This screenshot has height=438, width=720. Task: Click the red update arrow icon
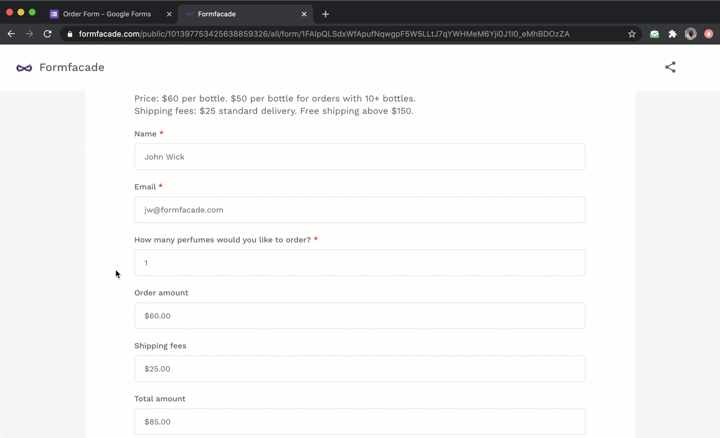709,34
